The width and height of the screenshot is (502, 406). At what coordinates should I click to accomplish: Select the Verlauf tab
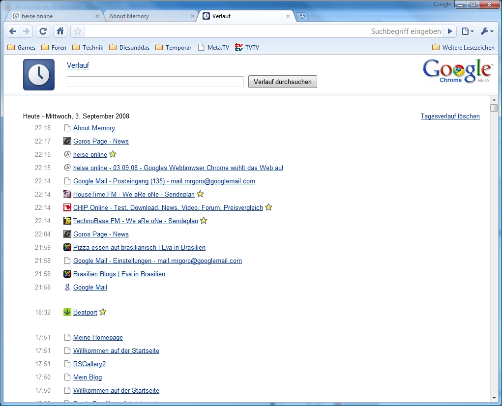[x=245, y=16]
